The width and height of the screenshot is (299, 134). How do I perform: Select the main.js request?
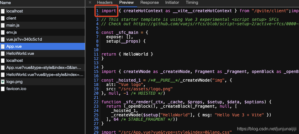click(x=42, y=25)
